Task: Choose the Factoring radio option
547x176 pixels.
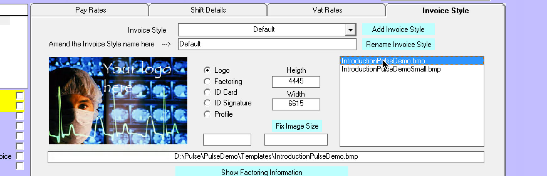Action: (x=207, y=82)
